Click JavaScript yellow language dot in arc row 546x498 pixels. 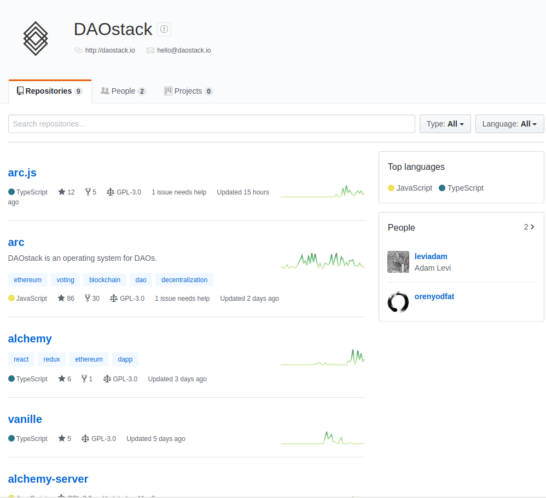point(11,298)
